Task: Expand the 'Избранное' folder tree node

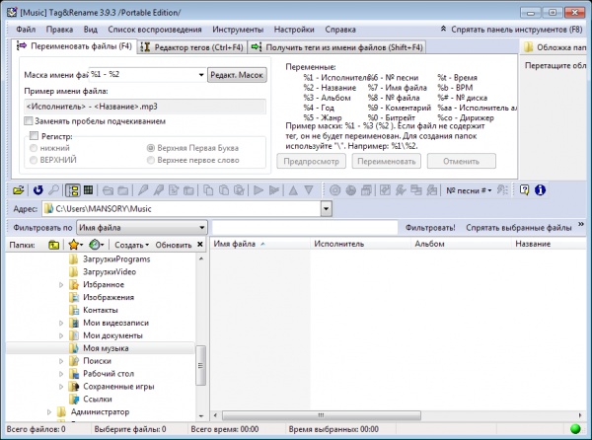Action: click(x=61, y=284)
